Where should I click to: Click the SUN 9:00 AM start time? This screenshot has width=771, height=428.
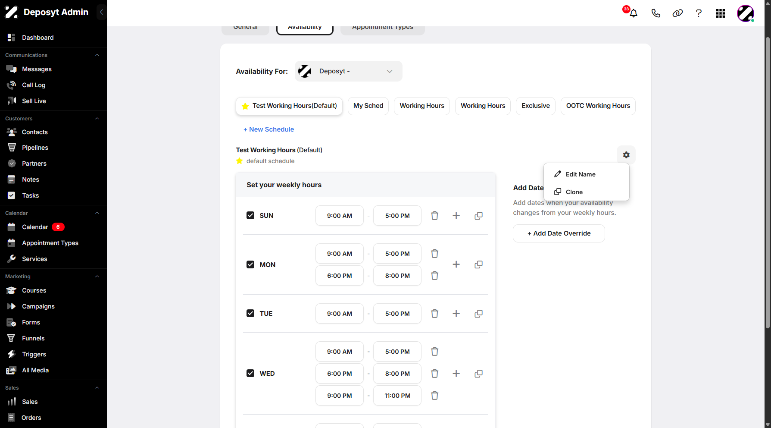[x=340, y=216]
